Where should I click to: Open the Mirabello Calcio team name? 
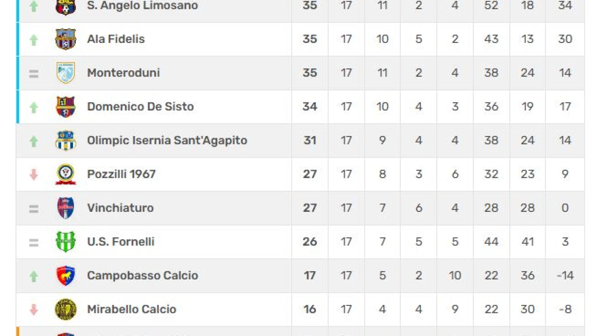[x=132, y=309]
